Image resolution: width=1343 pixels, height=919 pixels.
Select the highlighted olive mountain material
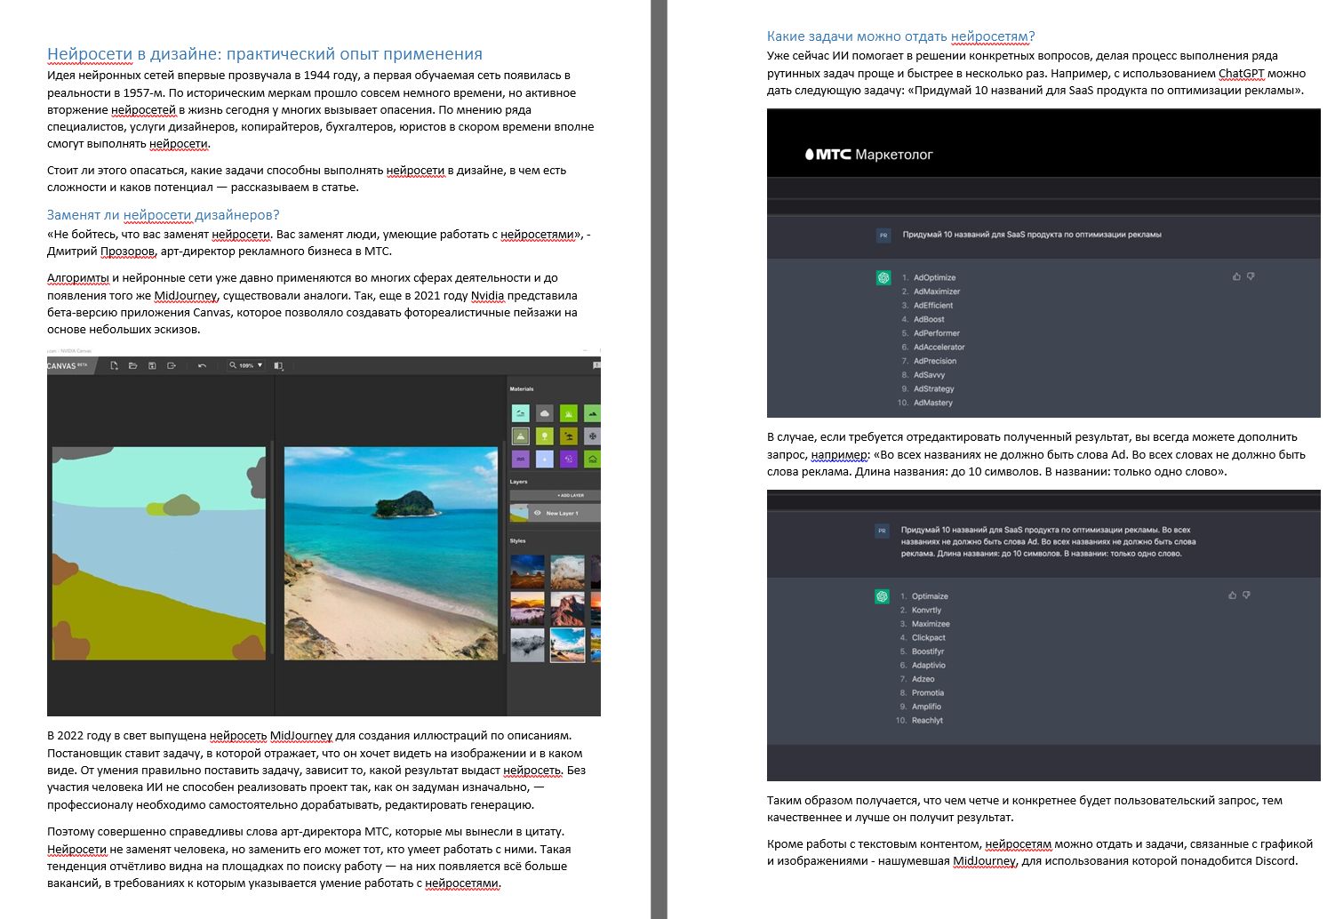[520, 436]
